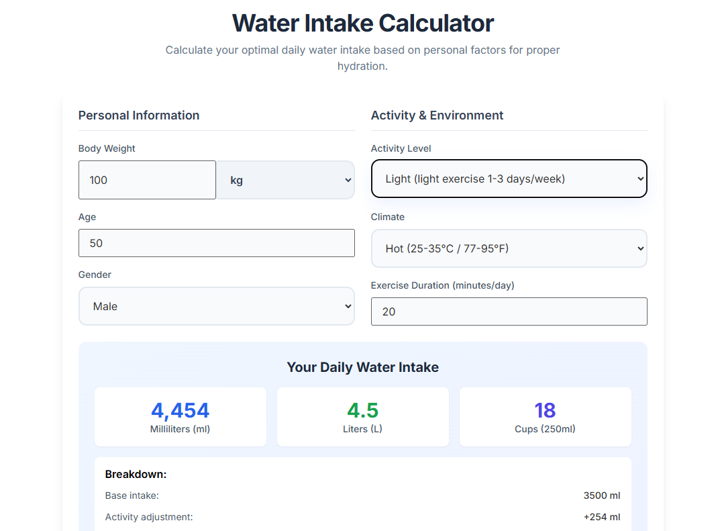Open the Gender dropdown
The width and height of the screenshot is (722, 531).
[x=216, y=305]
